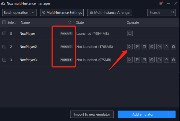
Task: Enable the checkbox next to NoxPlayer3
Action: [4, 60]
